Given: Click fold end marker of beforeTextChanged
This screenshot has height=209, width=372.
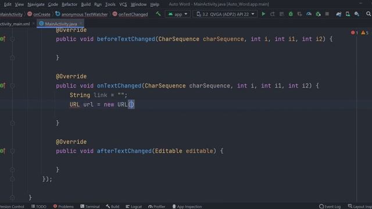Looking at the screenshot, I should [x=12, y=57].
